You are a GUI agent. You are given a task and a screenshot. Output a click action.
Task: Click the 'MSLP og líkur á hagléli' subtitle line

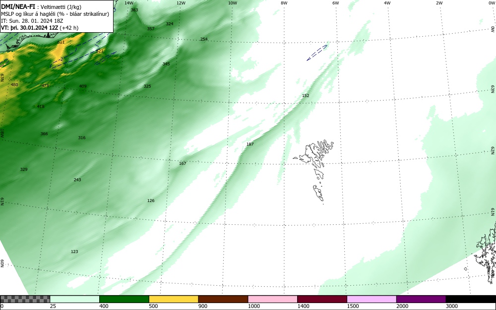[55, 14]
